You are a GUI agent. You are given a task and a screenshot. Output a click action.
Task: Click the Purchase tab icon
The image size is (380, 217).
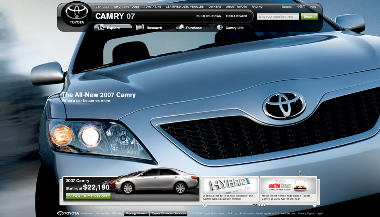pos(180,28)
